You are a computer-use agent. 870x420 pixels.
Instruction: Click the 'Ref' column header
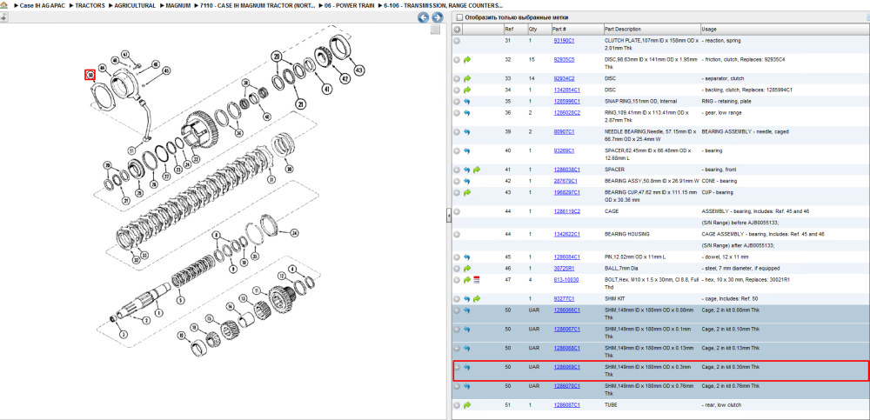[x=514, y=30]
